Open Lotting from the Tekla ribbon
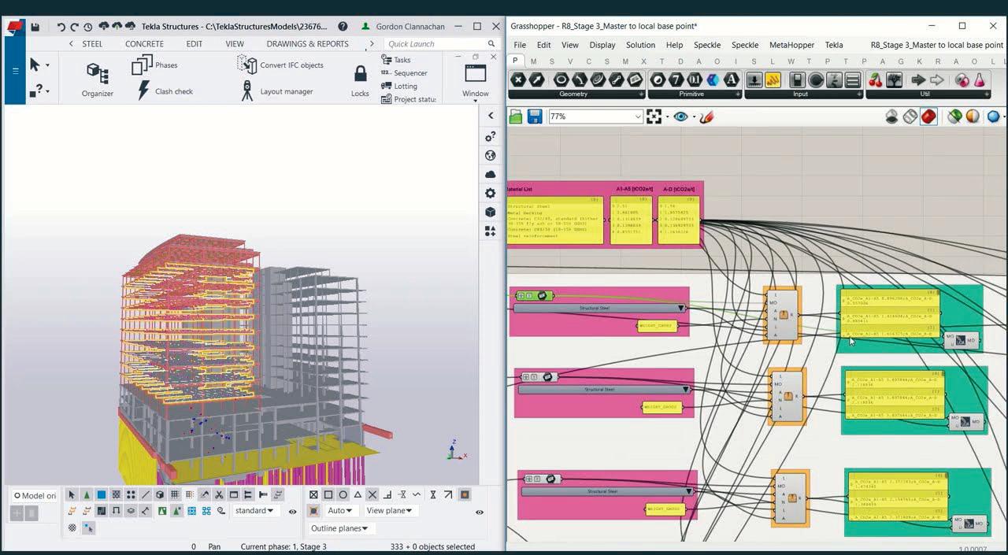 coord(399,86)
